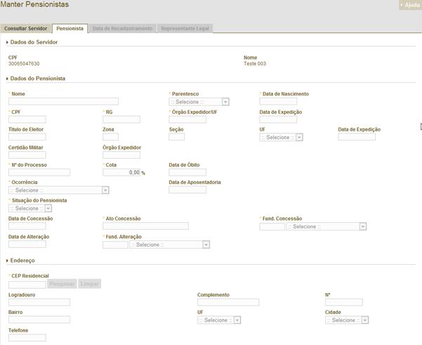Screen dimensions: 422x345
Task: Click the Cota percentage field
Action: [x=121, y=172]
